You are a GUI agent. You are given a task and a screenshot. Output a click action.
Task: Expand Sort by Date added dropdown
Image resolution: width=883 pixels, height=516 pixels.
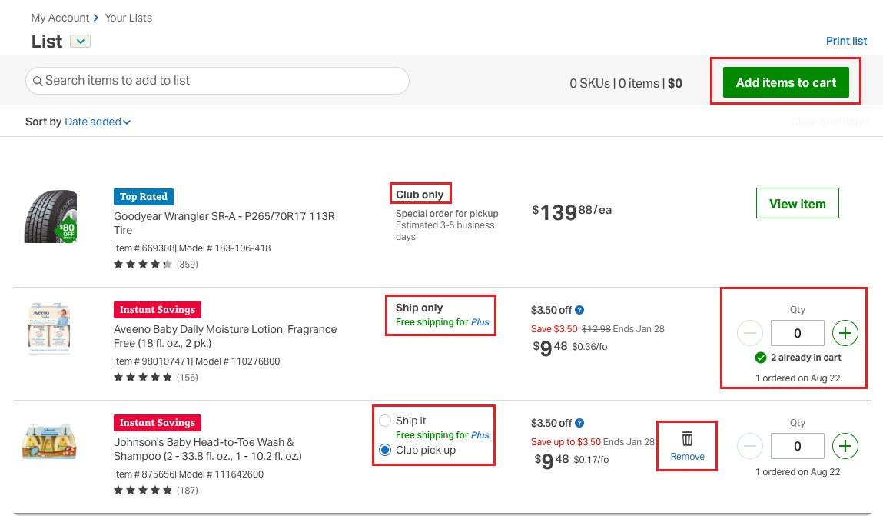98,122
